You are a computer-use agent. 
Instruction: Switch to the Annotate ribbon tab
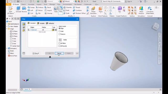pos(31,4)
